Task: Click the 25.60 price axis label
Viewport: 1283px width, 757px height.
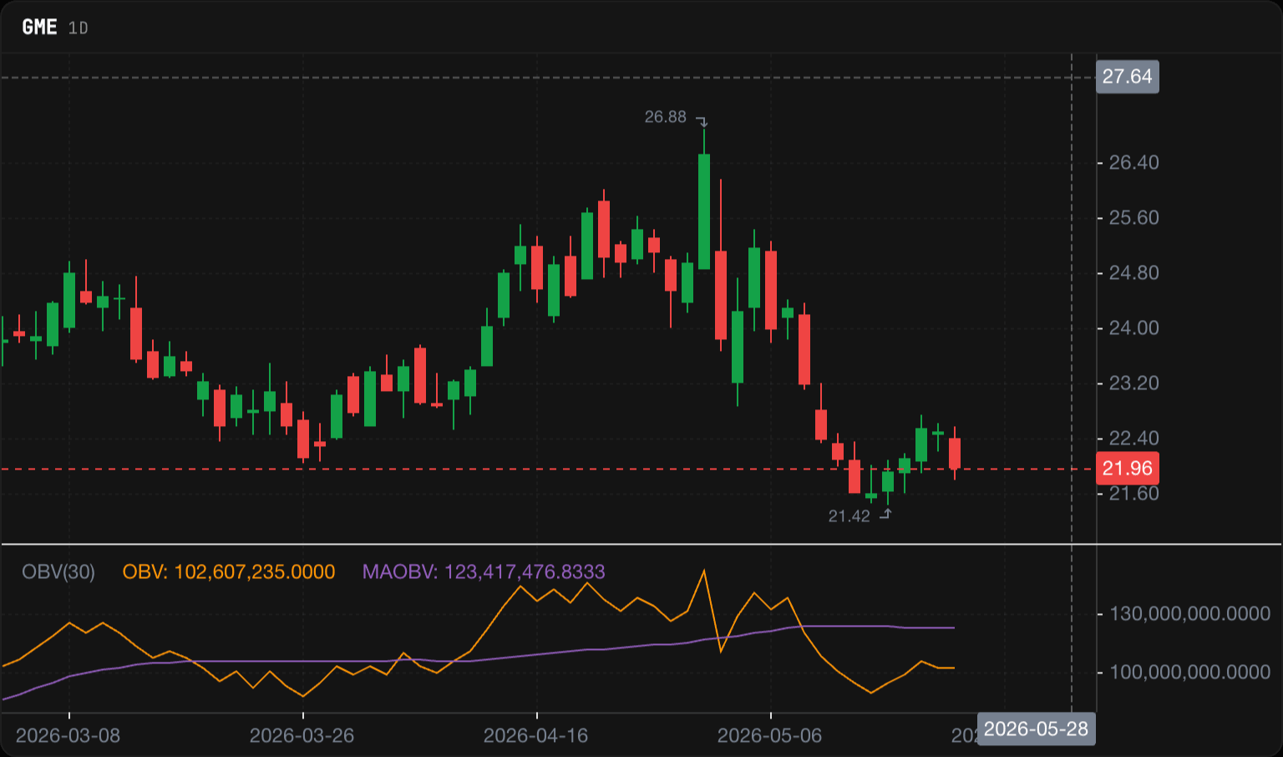Action: pyautogui.click(x=1133, y=218)
